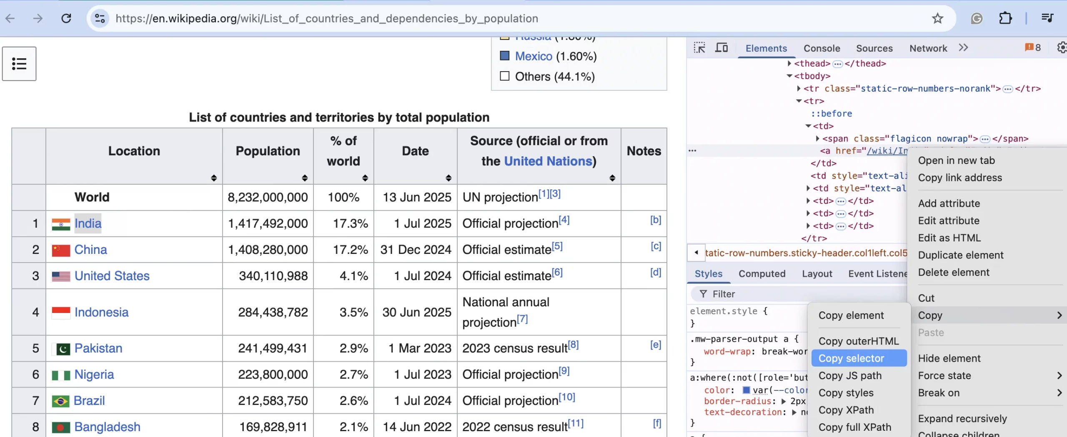The image size is (1067, 437).
Task: Focus the Styles Filter input field
Action: [x=798, y=294]
